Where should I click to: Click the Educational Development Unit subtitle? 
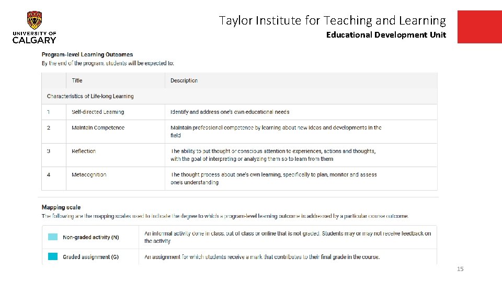click(x=386, y=35)
